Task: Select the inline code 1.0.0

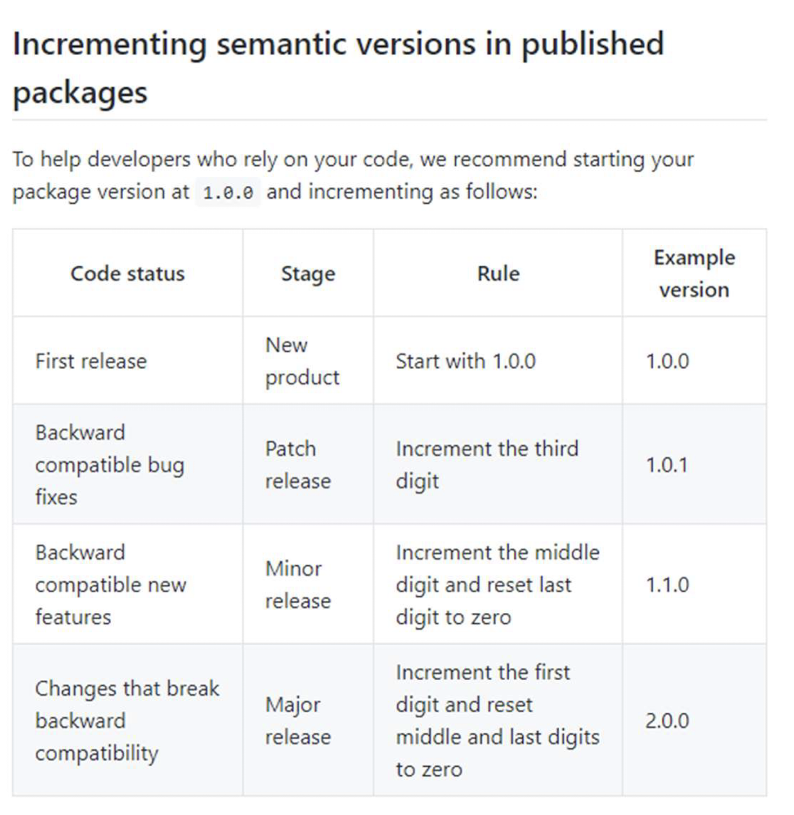Action: pos(228,192)
